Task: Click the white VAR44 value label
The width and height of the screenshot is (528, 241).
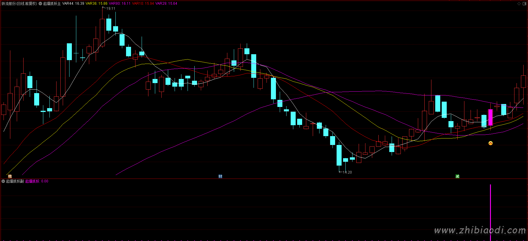Action: (x=73, y=4)
